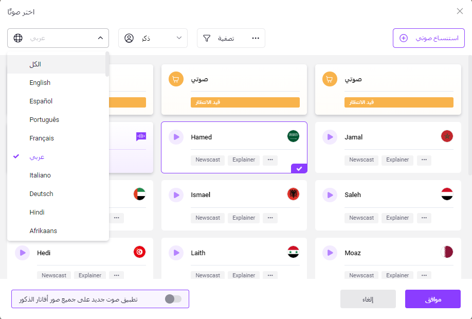Click the language list scrollbar
The height and width of the screenshot is (319, 472).
pos(107,64)
